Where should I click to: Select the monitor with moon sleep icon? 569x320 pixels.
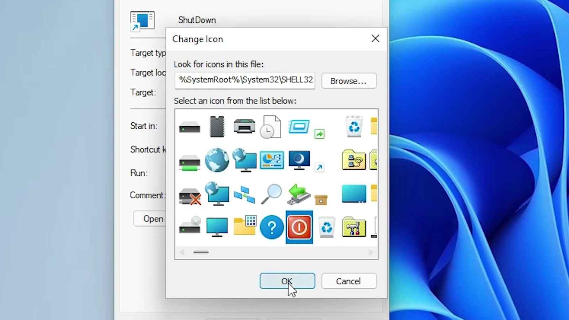(x=299, y=160)
